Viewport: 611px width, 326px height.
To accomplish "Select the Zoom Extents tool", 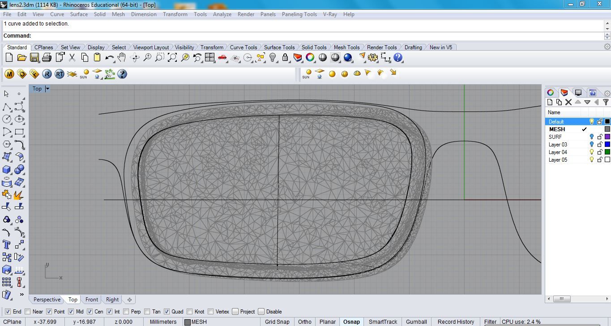I will coord(171,57).
